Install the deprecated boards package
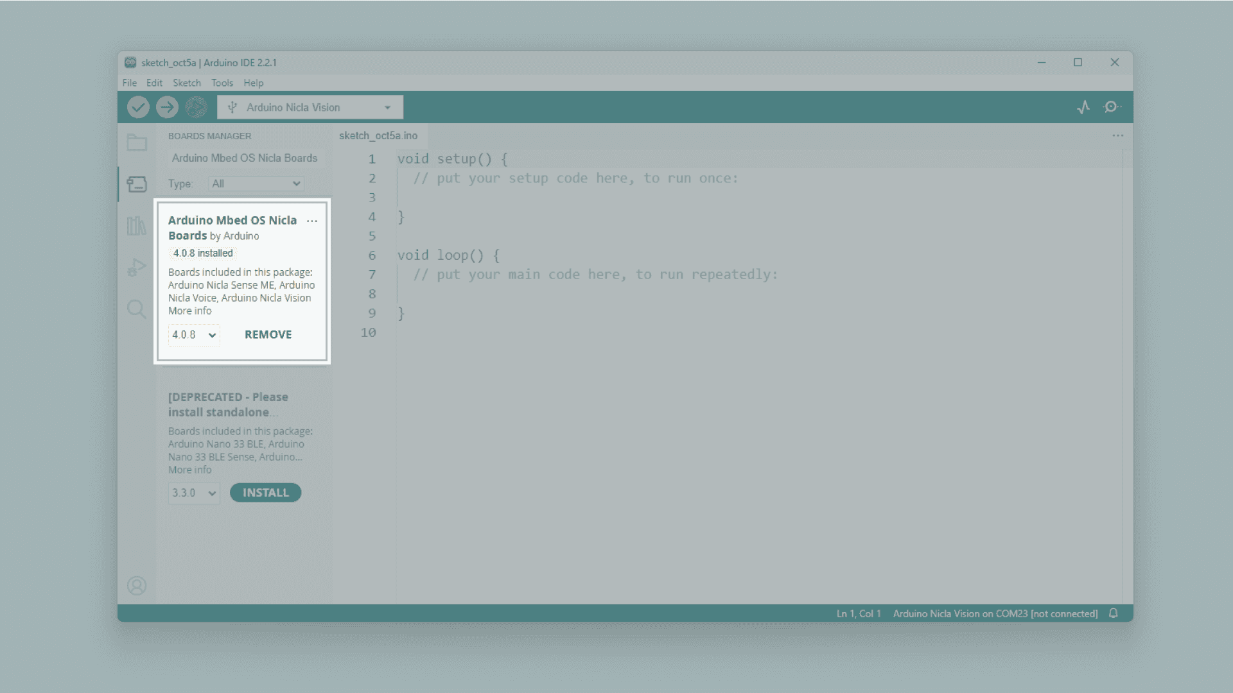Screen dimensions: 1233x693 tap(265, 492)
